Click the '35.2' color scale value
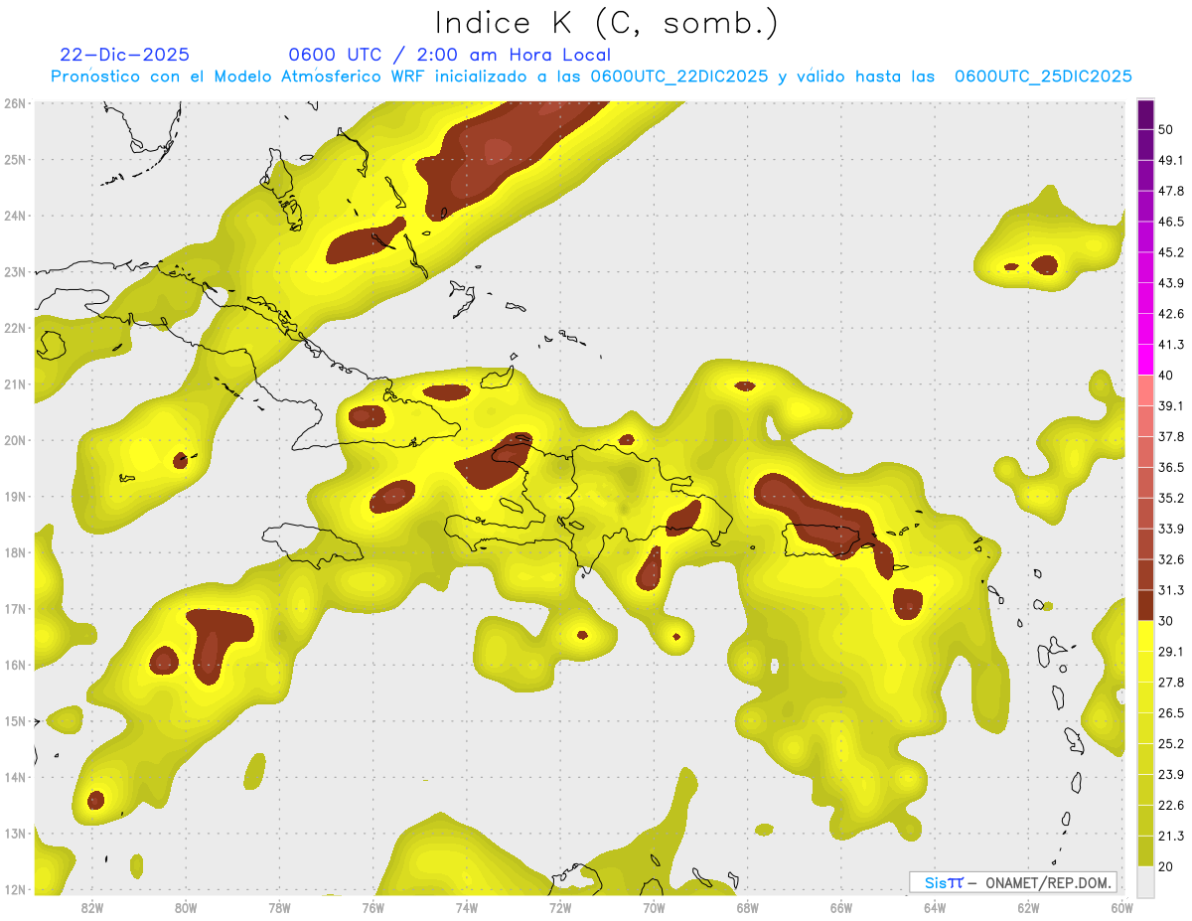 1171,498
